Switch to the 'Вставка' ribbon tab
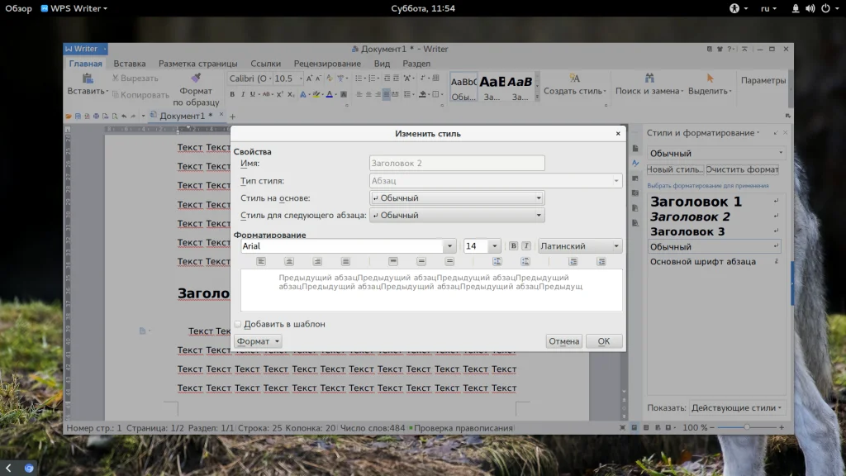The image size is (846, 476). pos(130,64)
